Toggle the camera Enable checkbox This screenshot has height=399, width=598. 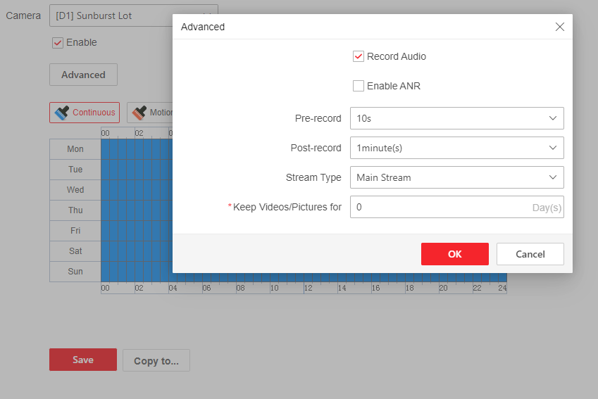click(x=58, y=43)
